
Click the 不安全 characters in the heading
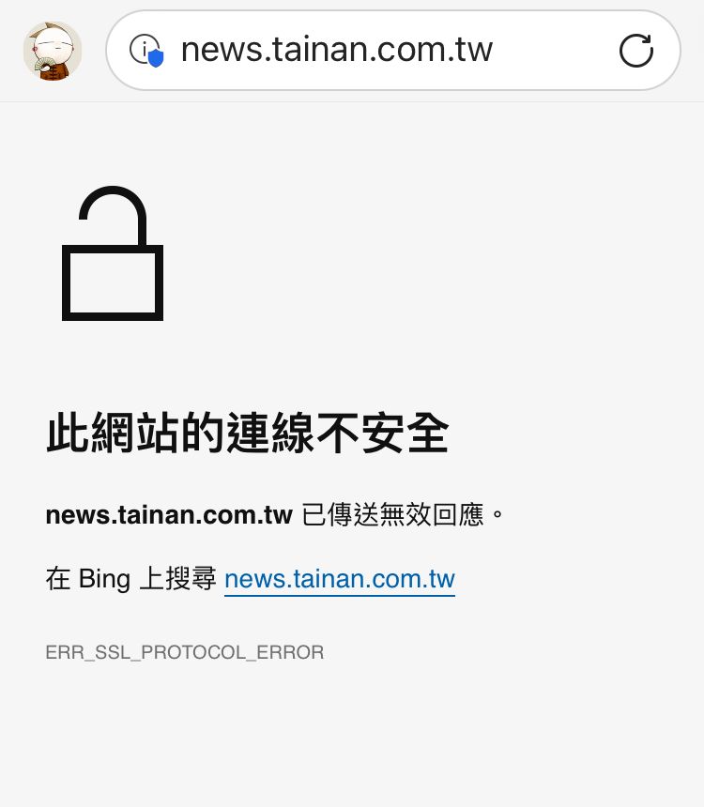[383, 433]
